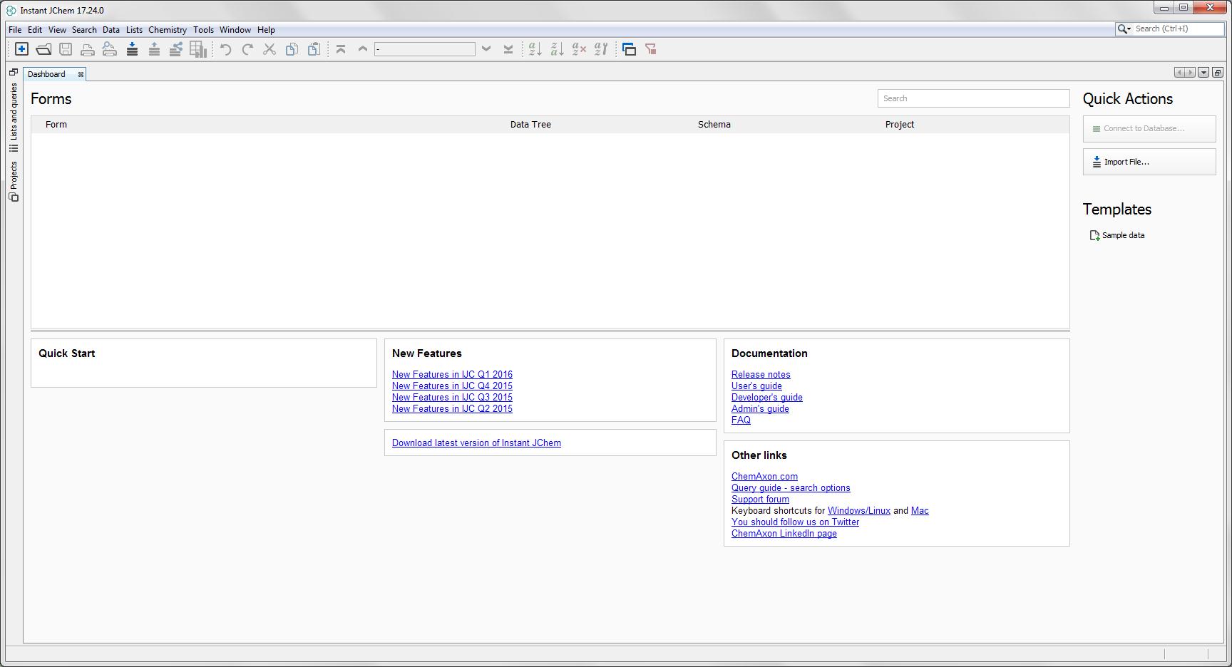Open New Features in IJC Q3 2015 link
Image resolution: width=1232 pixels, height=667 pixels.
452,397
